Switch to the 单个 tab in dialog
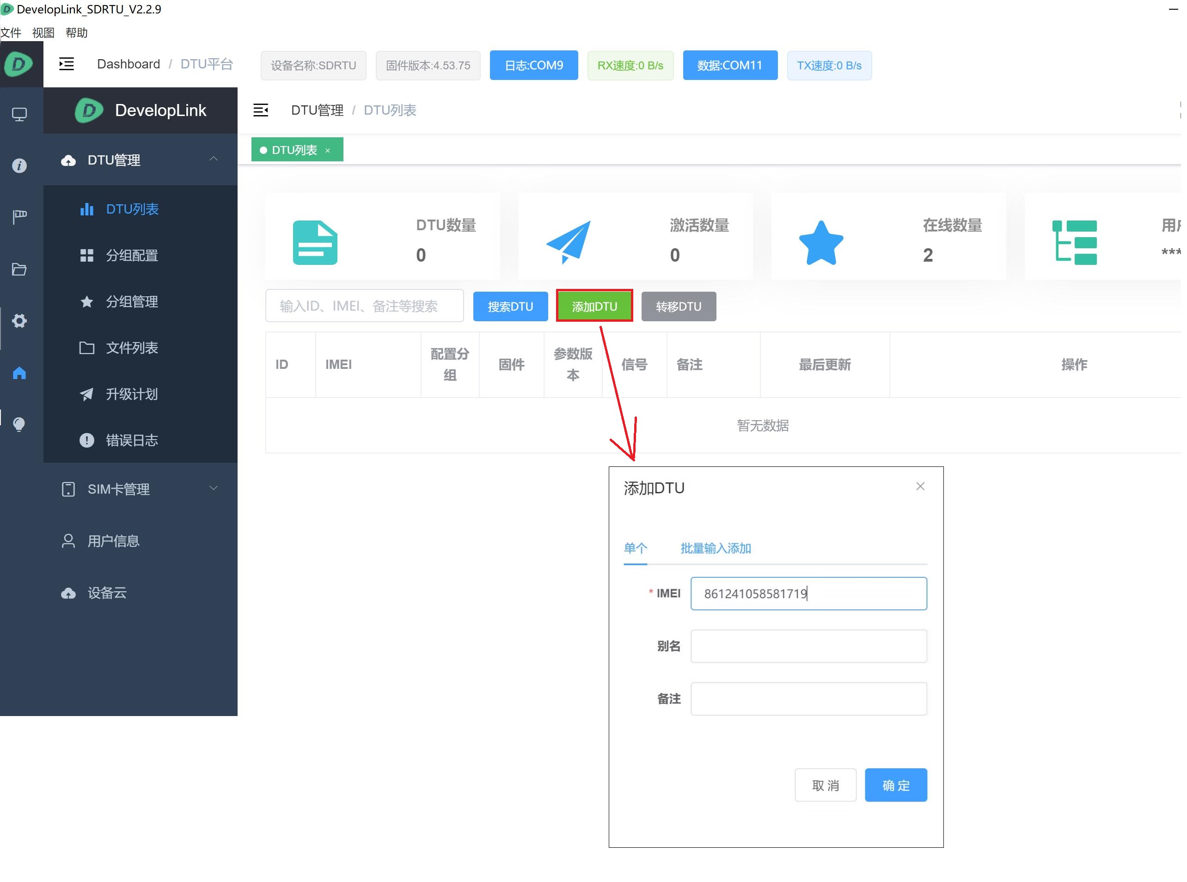Image resolution: width=1187 pixels, height=882 pixels. click(x=635, y=548)
